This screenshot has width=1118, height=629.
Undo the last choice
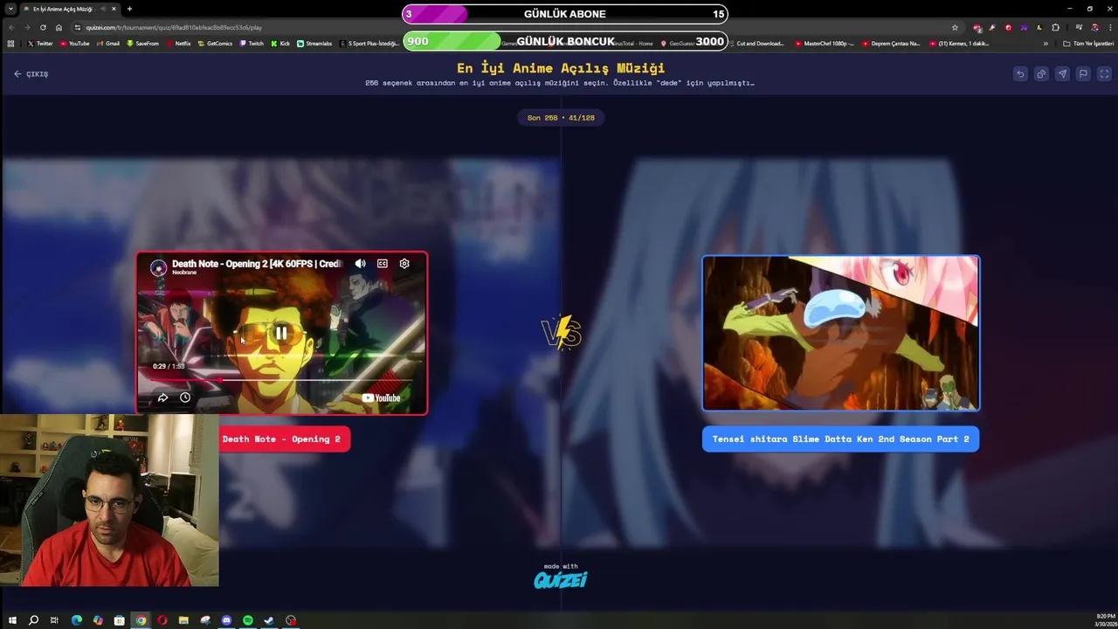(1020, 74)
